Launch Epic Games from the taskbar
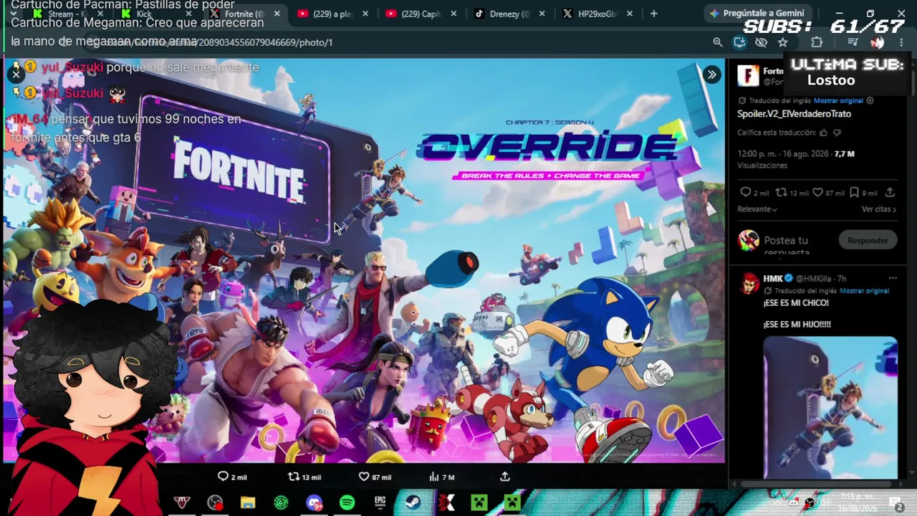 click(380, 503)
